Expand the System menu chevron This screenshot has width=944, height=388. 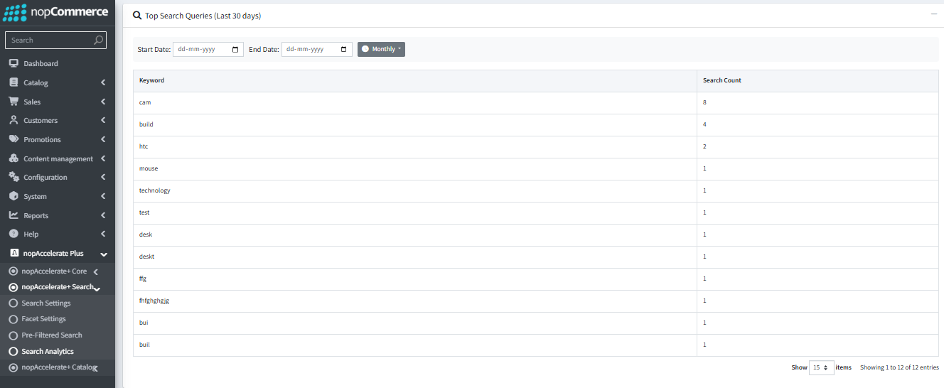click(103, 196)
